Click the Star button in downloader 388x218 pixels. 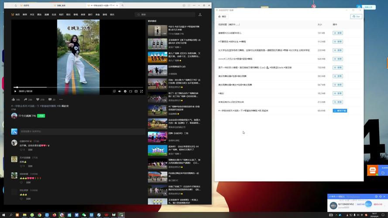click(356, 17)
